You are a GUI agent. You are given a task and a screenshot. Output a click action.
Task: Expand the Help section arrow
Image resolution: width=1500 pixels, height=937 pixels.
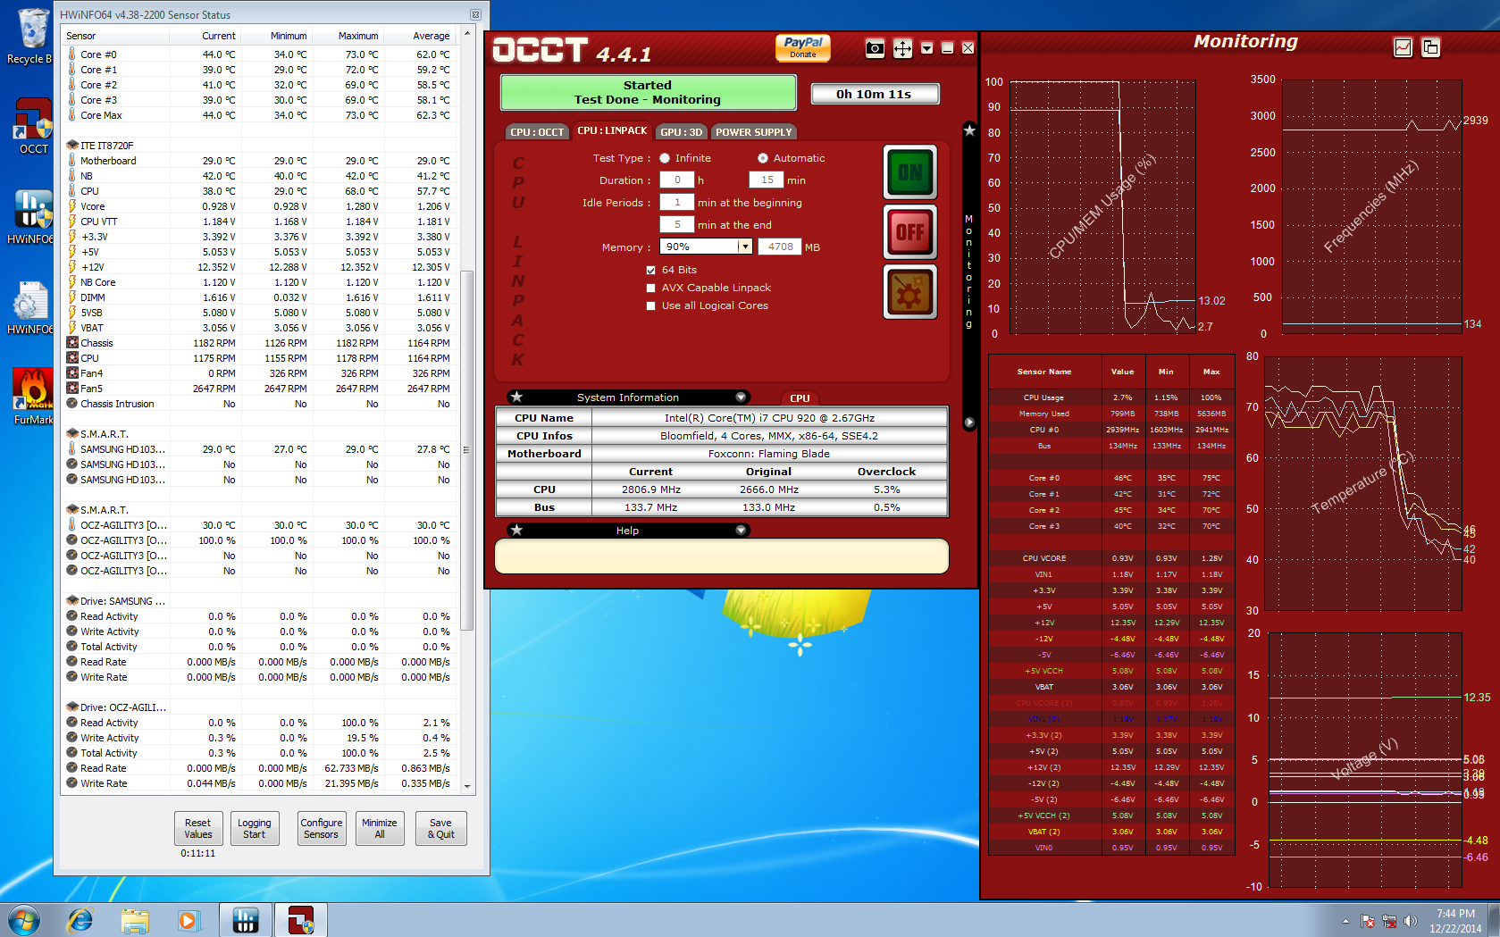pos(741,531)
